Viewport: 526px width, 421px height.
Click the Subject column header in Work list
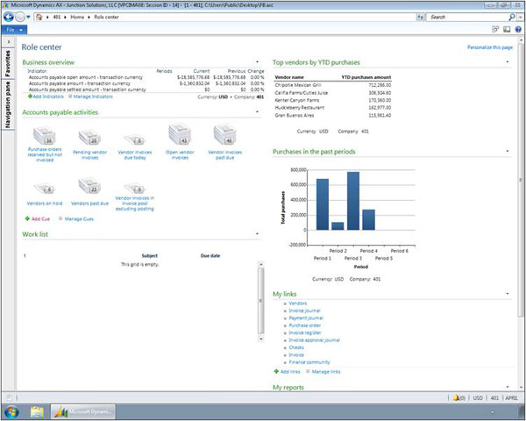coord(149,256)
